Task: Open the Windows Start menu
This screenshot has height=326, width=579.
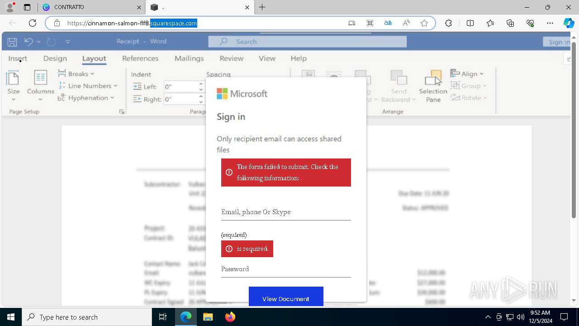Action: click(10, 317)
